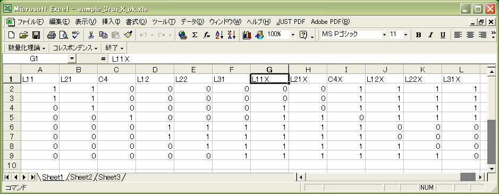Show more formatting toolbar buttons

point(493,35)
